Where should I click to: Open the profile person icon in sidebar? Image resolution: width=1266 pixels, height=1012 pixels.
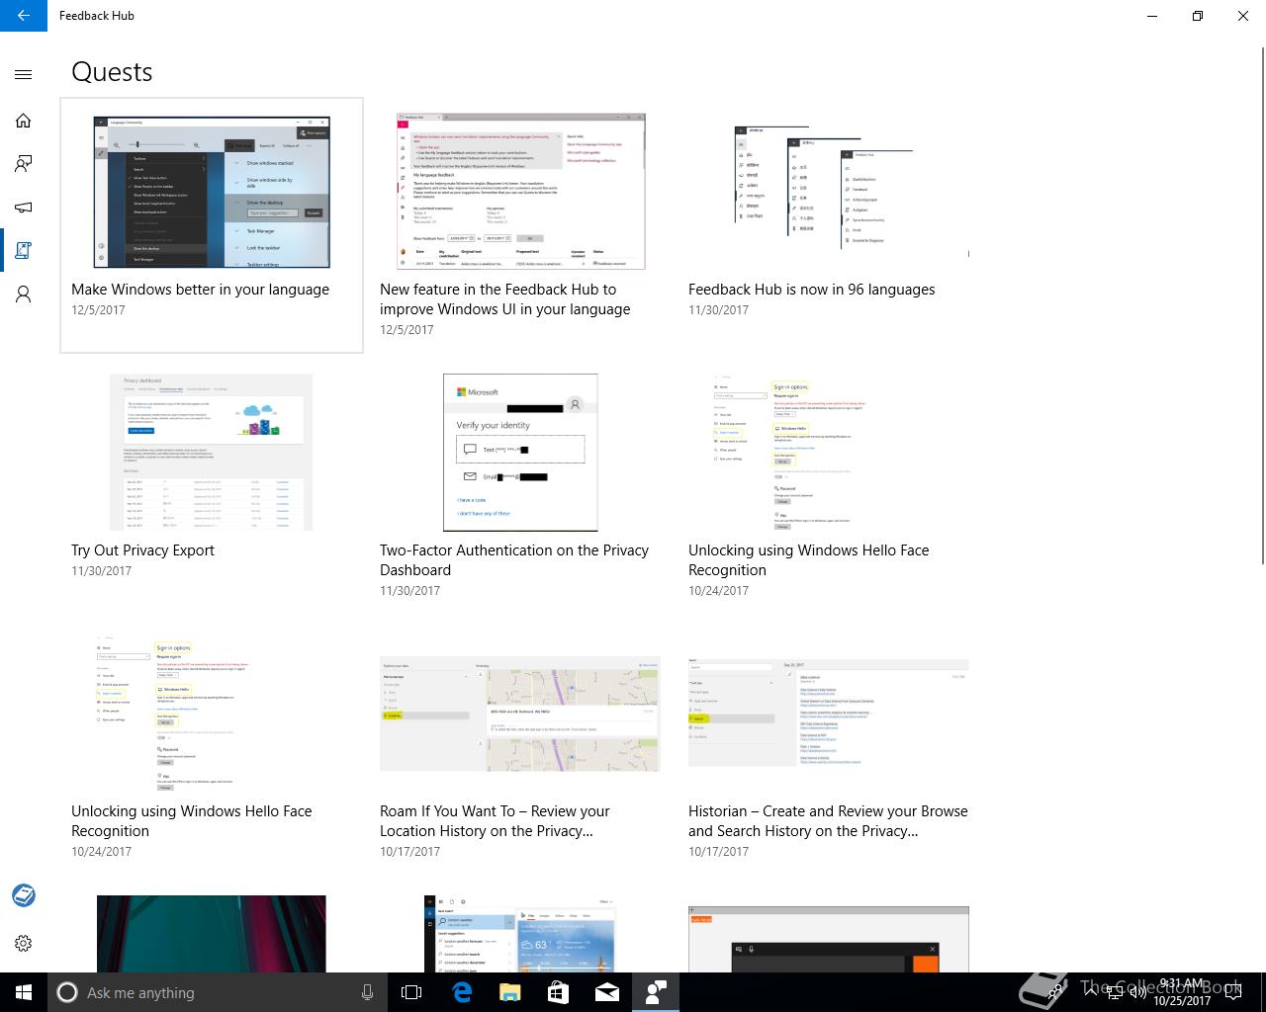(x=24, y=295)
